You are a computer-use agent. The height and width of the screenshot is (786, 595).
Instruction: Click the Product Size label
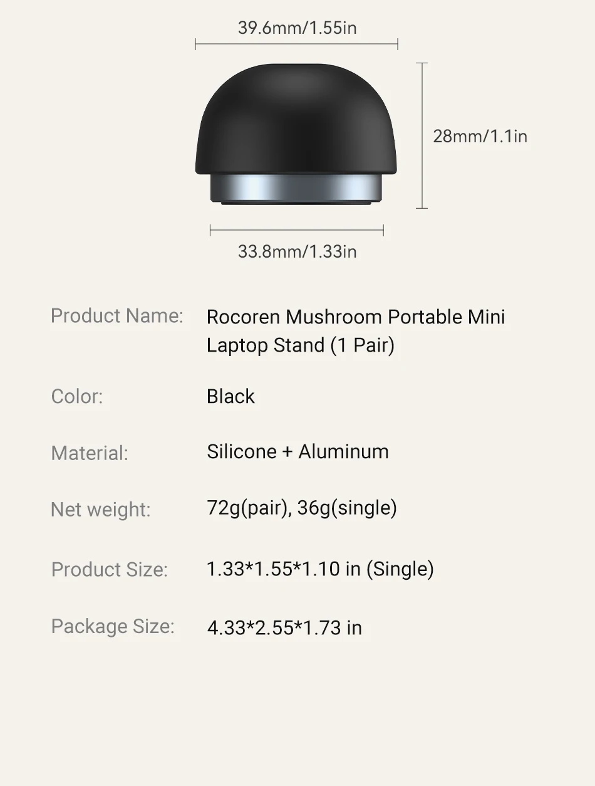coord(110,569)
